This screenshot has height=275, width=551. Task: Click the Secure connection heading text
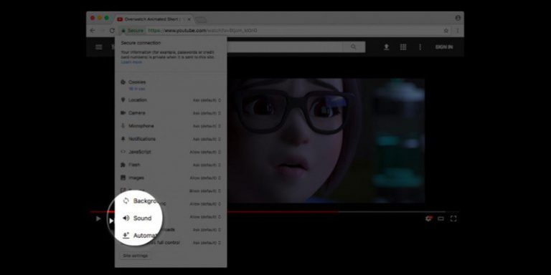click(141, 43)
